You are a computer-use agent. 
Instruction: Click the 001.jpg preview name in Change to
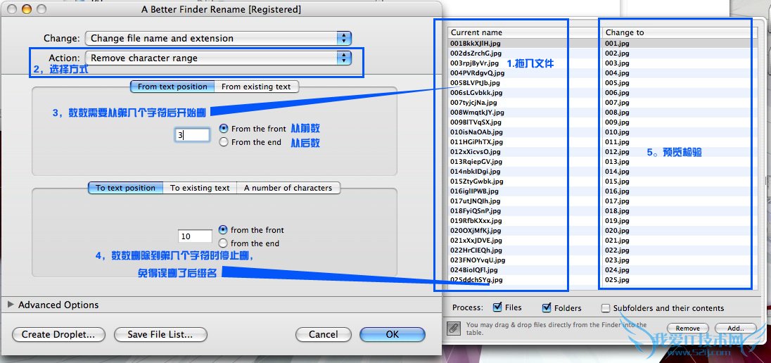click(x=617, y=44)
